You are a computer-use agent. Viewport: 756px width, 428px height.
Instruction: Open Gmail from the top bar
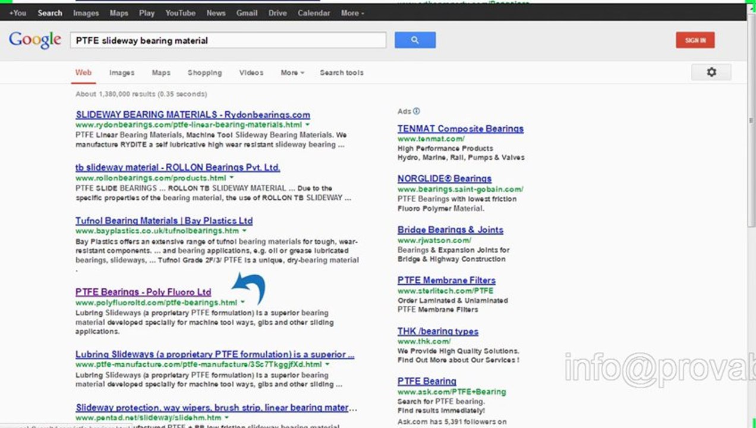(x=247, y=12)
